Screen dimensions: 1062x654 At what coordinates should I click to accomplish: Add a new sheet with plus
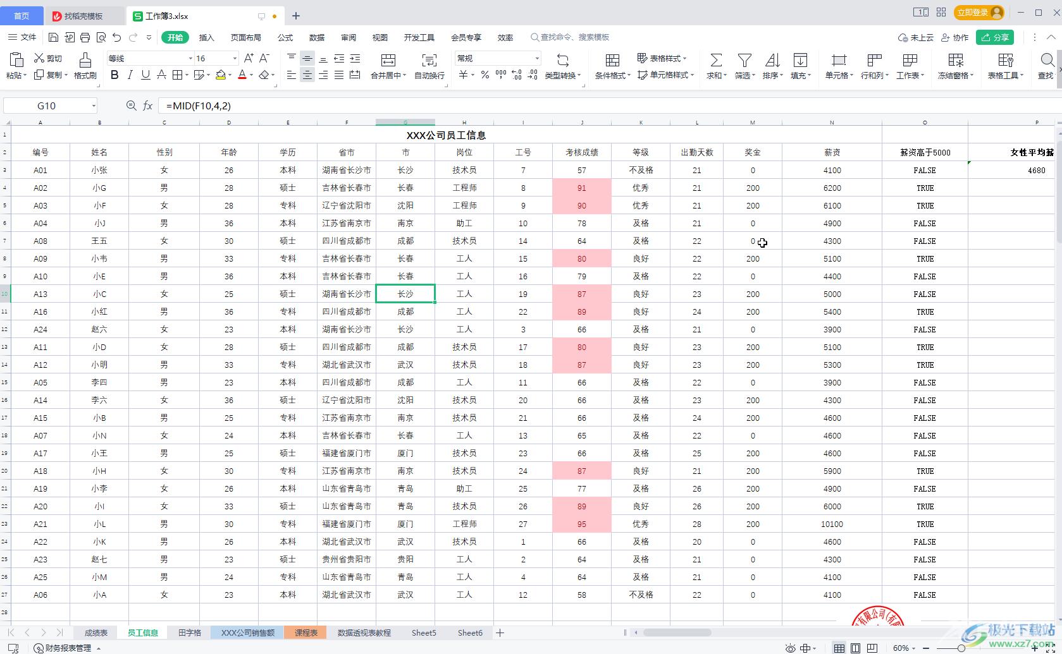500,633
